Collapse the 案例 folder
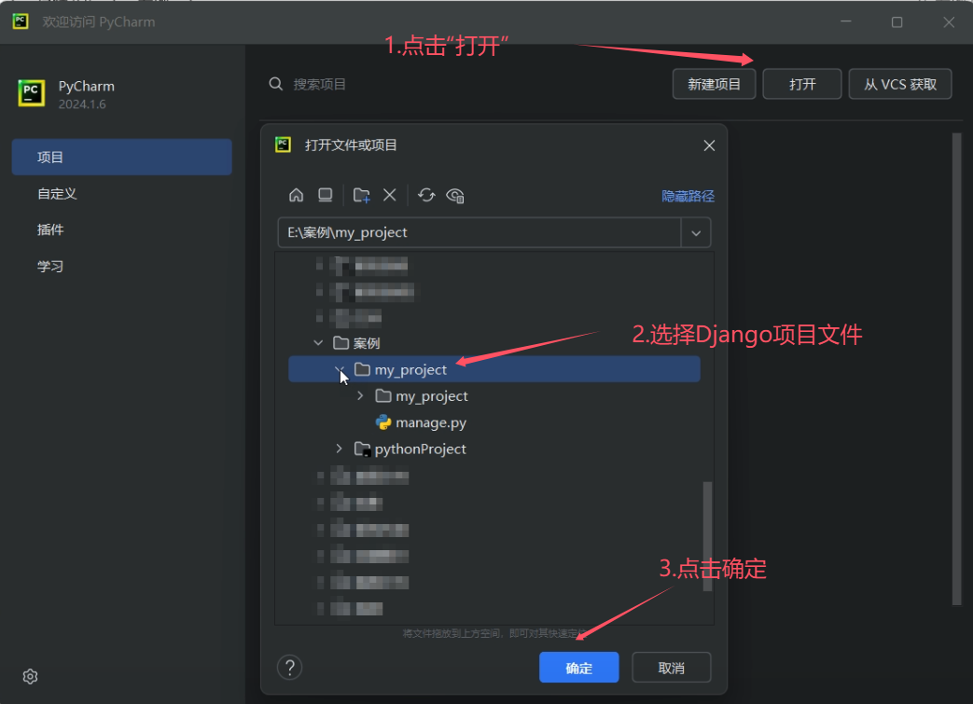Screen dimensions: 973x704 [318, 342]
